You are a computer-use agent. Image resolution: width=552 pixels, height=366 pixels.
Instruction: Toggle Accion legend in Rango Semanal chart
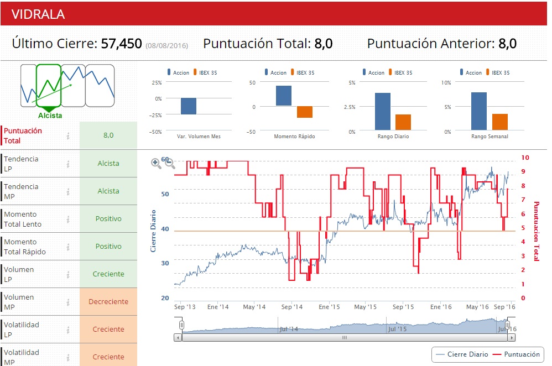click(x=471, y=72)
